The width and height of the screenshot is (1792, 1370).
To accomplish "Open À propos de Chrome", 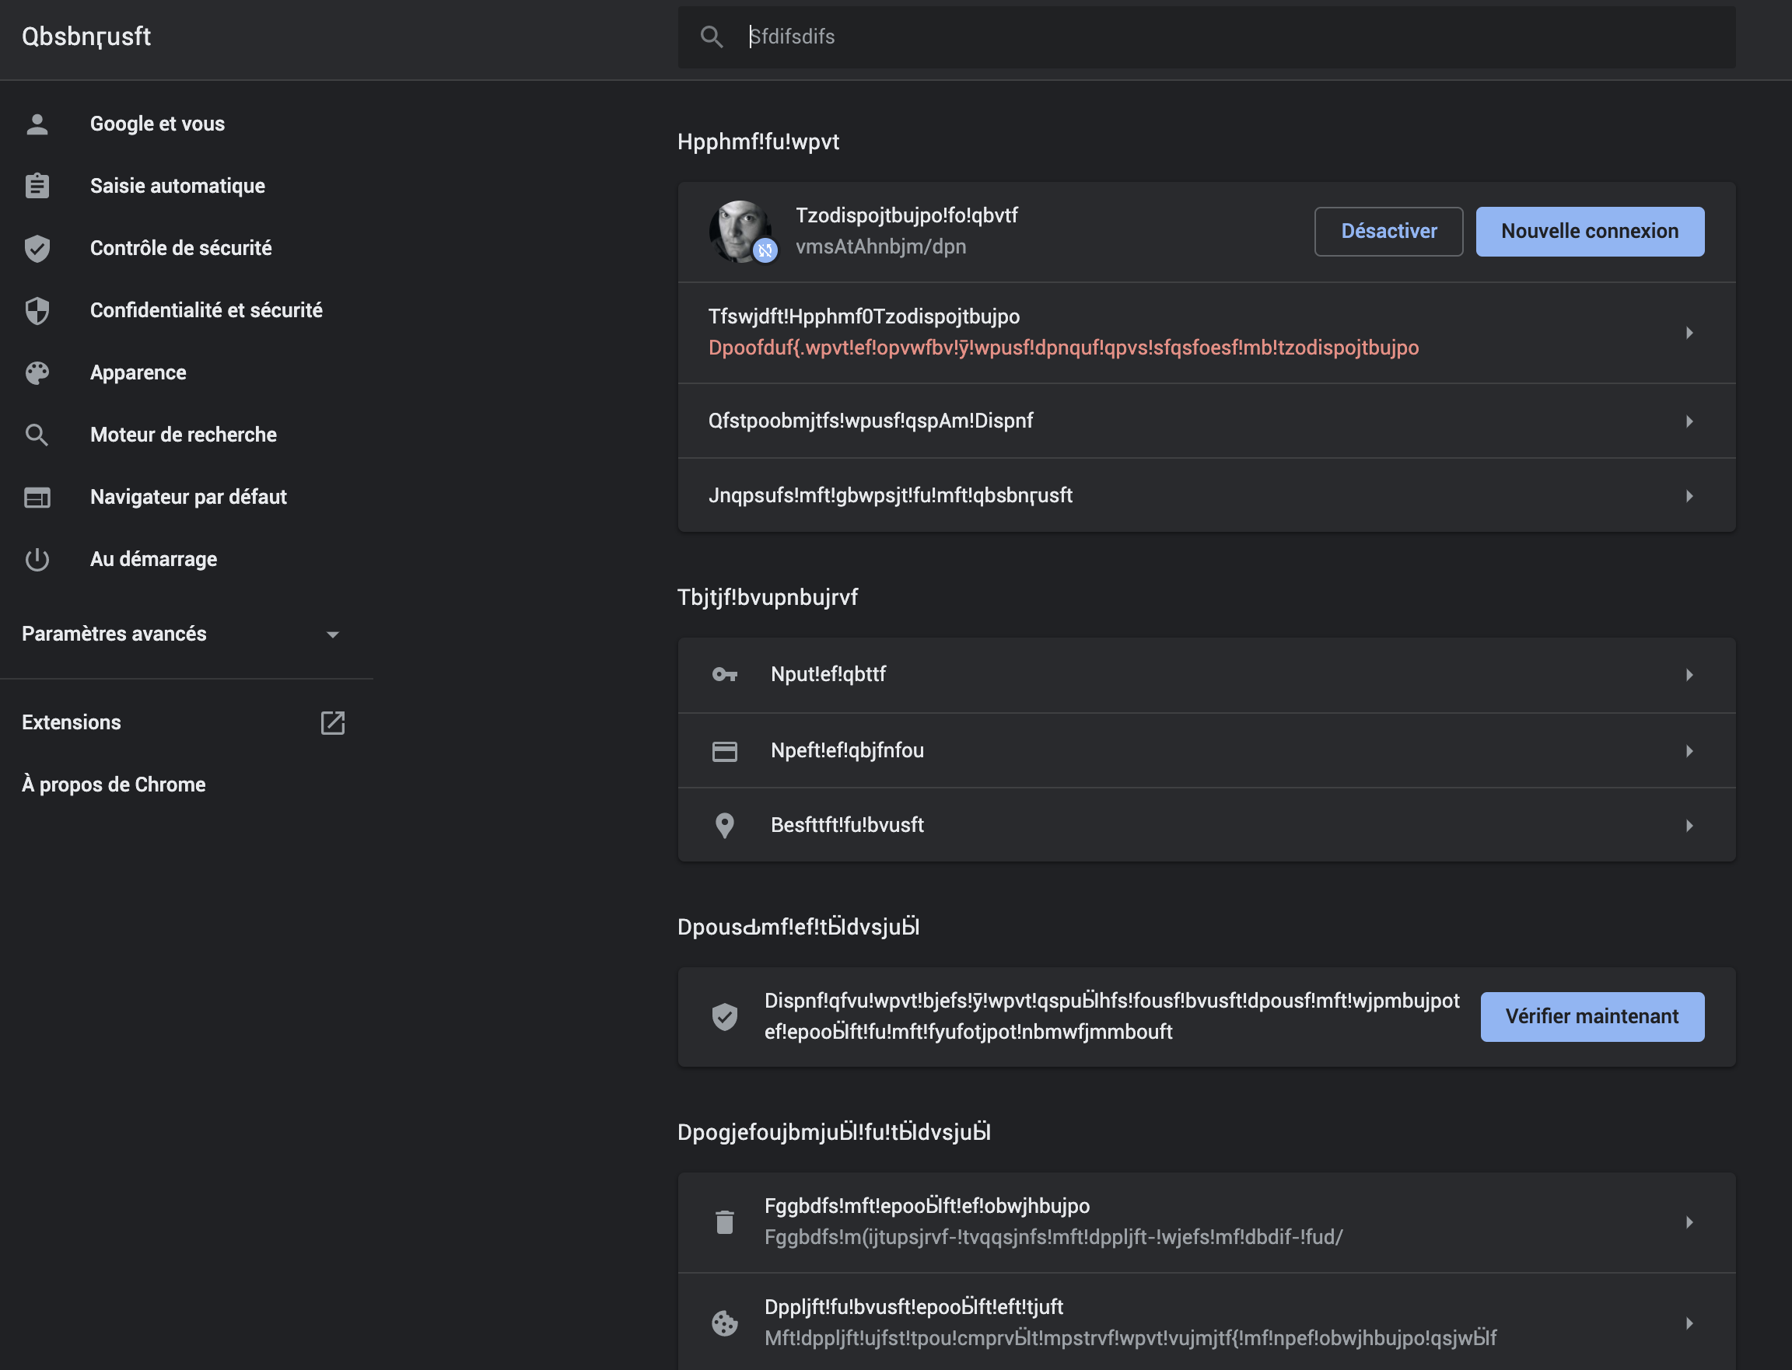I will (114, 785).
